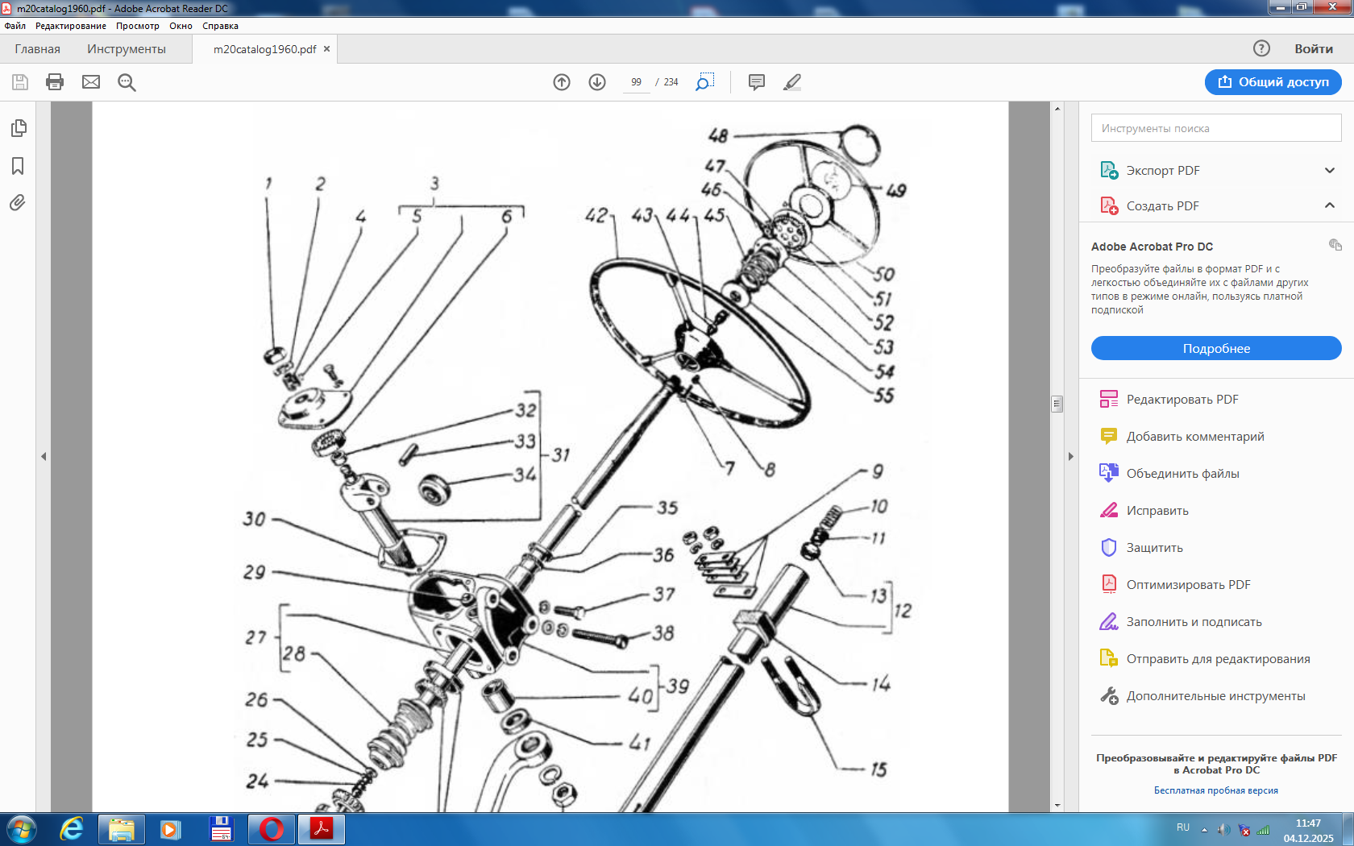The height and width of the screenshot is (846, 1354).
Task: Expand the Экспорт PDF section
Action: tap(1329, 170)
